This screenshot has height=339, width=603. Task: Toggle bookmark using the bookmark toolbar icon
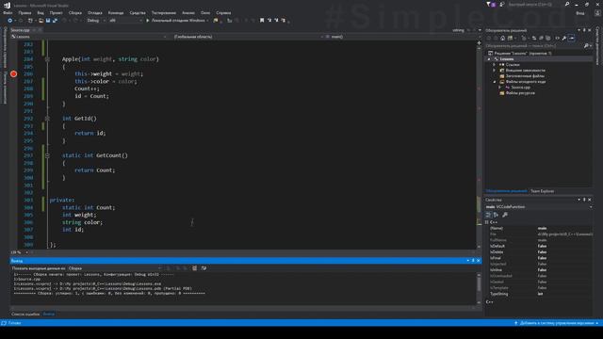(x=262, y=21)
